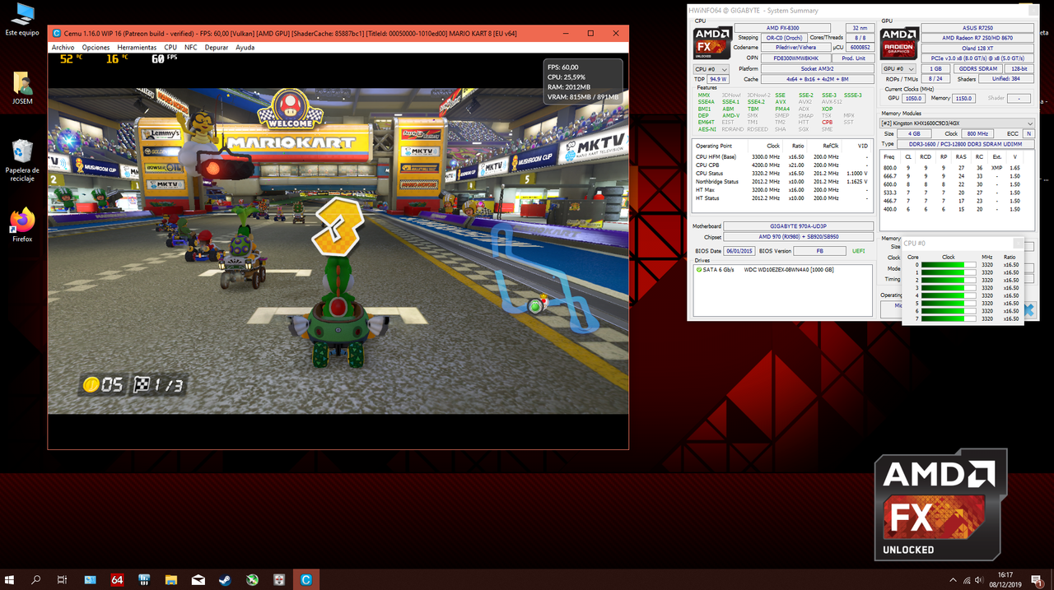Open Papelera de reciclaje icon
The height and width of the screenshot is (590, 1054).
(22, 161)
